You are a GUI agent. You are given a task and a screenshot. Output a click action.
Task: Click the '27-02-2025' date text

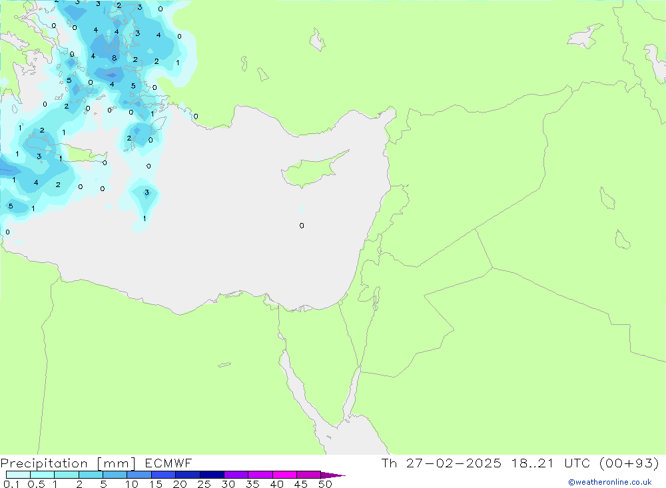454,463
